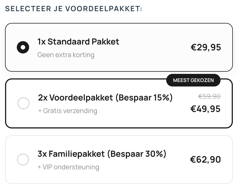
Task: Click the "3x Familiepakket (Bespaar 30%)" title
Action: 102,154
